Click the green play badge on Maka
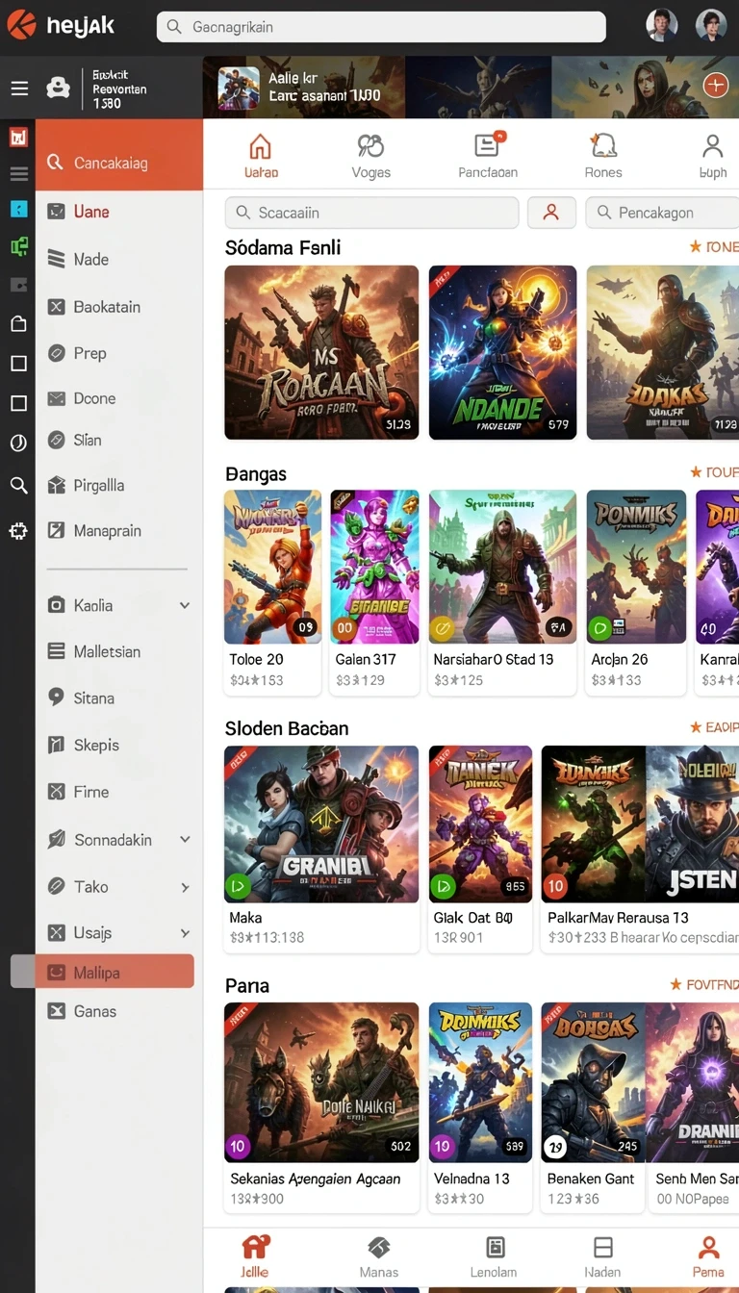 (x=238, y=886)
